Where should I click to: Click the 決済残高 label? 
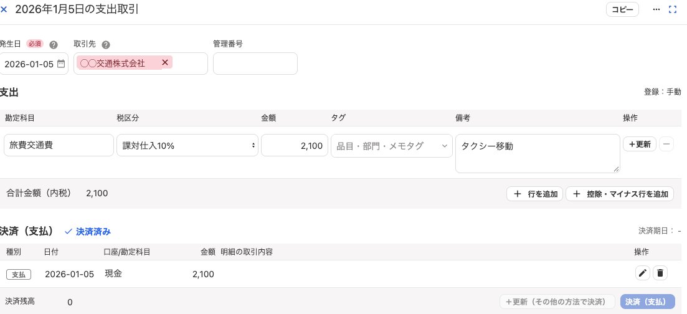tap(20, 302)
